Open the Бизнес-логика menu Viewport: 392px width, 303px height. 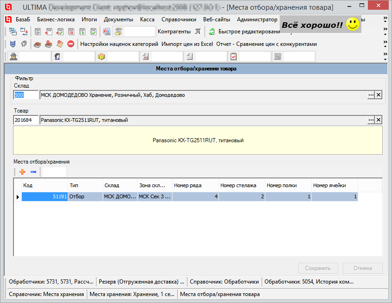point(56,19)
